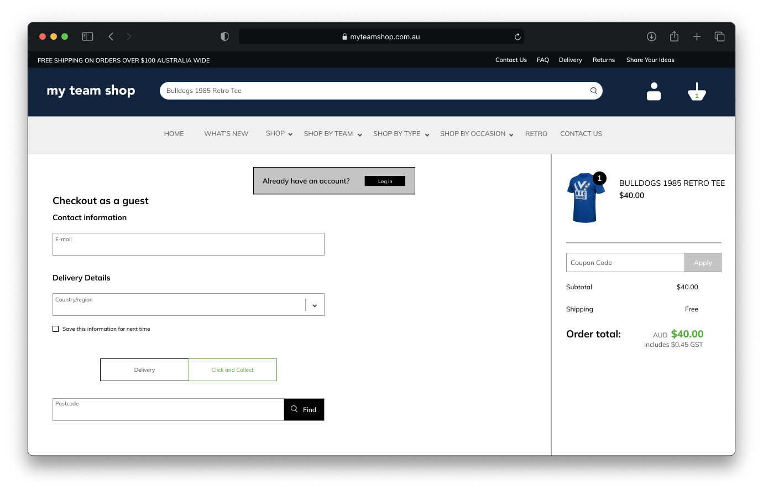Click the myteamshop.com.au address bar

381,37
